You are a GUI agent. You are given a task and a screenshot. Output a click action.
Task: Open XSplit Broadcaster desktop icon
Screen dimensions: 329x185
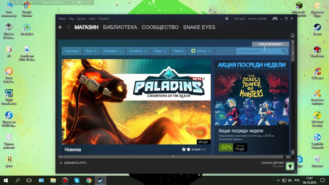tap(9, 97)
